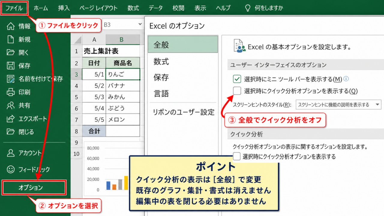Screen dimensions: 384x216
Task: Click 情報 label in backstage menu
Action: (24, 26)
